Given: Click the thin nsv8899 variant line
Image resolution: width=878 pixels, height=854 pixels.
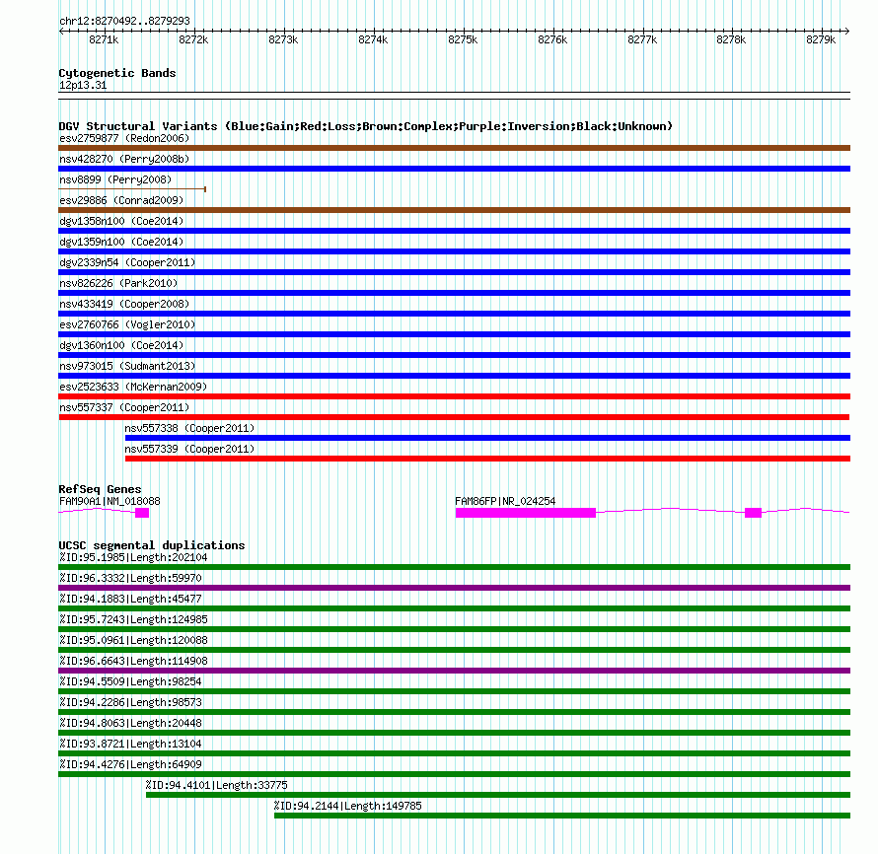Looking at the screenshot, I should coord(132,189).
